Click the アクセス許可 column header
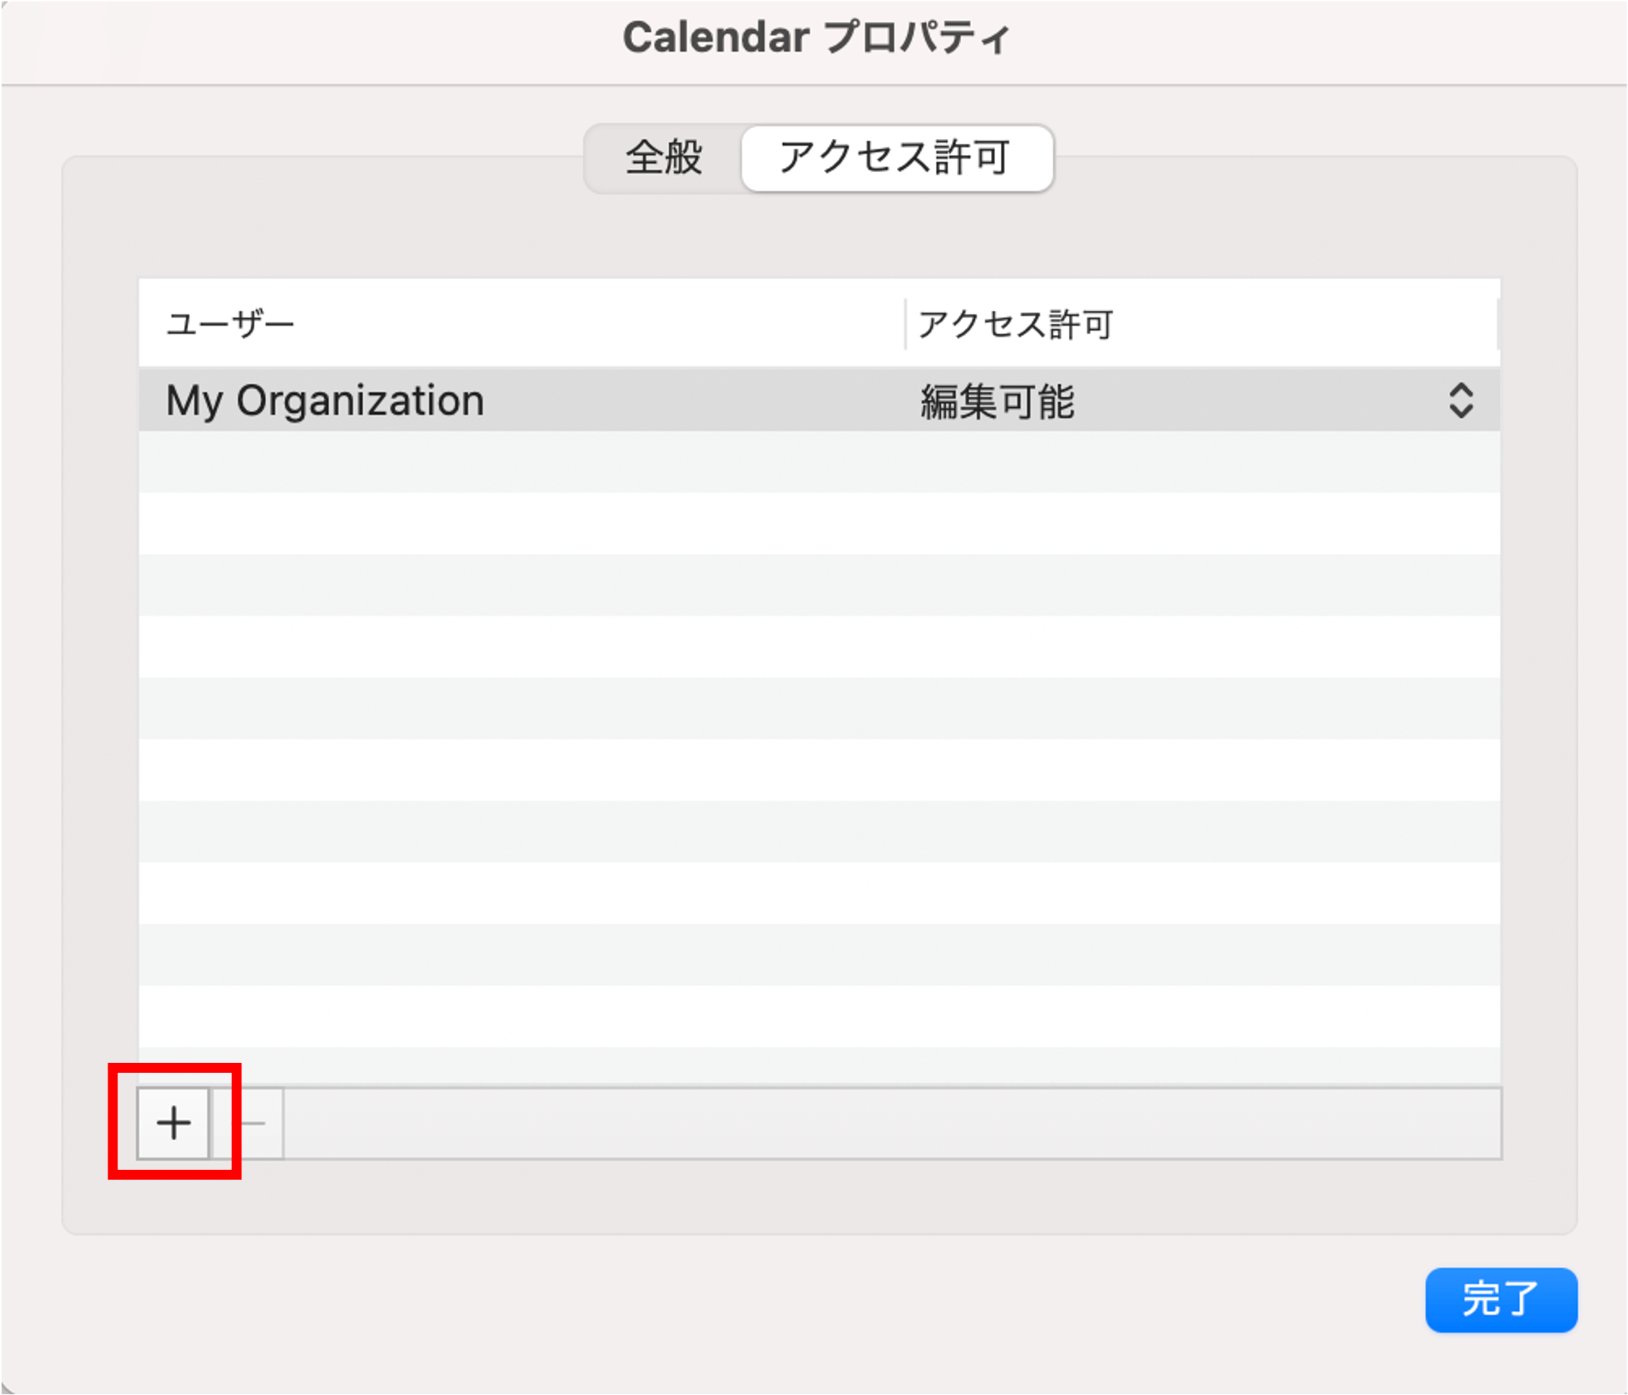The width and height of the screenshot is (1628, 1395). pos(1201,323)
